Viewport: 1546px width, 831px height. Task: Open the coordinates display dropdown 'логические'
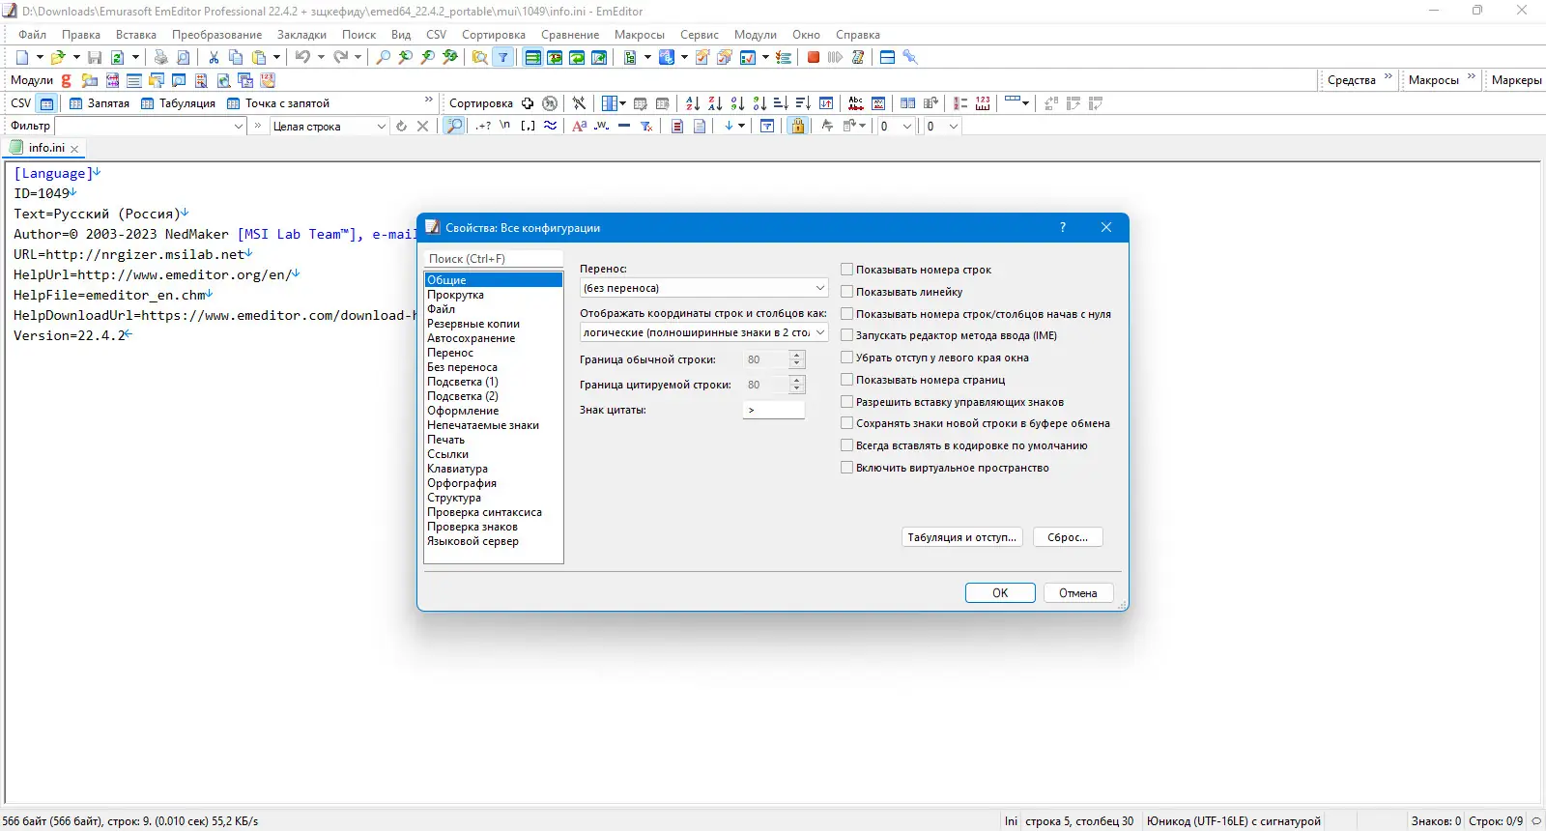(x=703, y=332)
